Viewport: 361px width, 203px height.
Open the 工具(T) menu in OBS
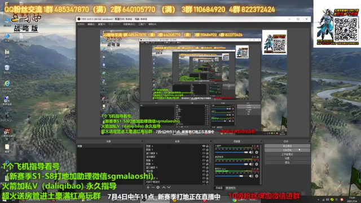point(142,24)
